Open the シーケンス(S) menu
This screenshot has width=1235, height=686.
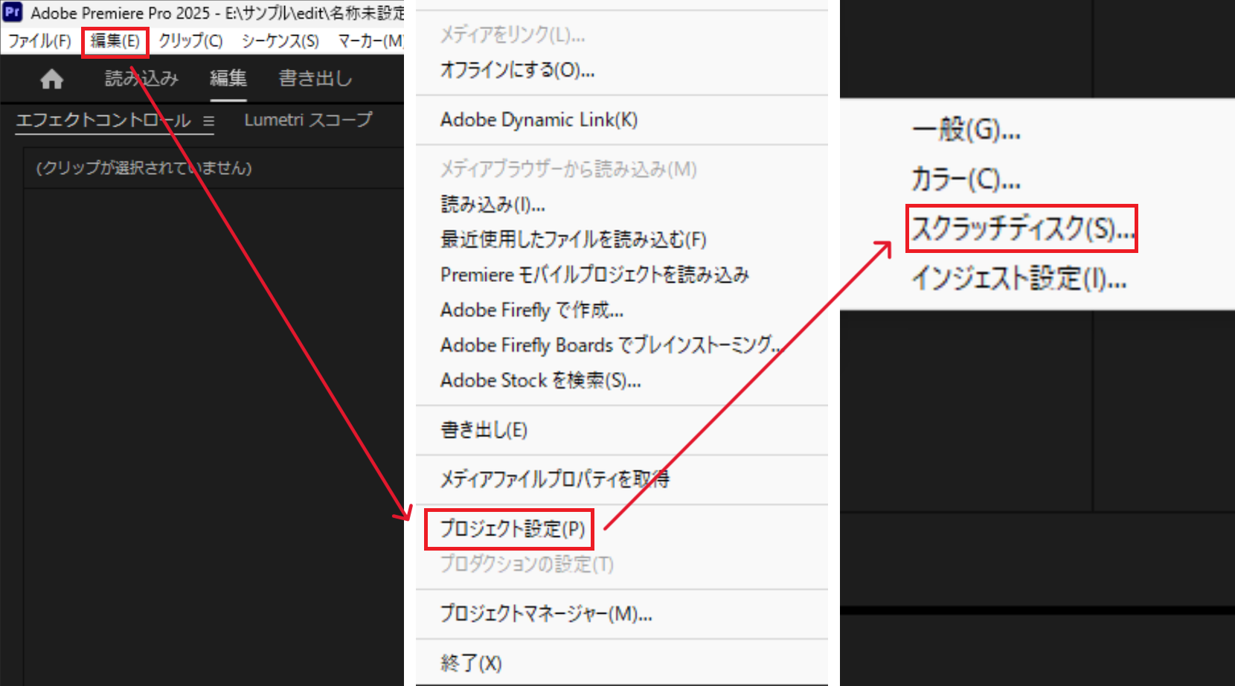(x=280, y=41)
